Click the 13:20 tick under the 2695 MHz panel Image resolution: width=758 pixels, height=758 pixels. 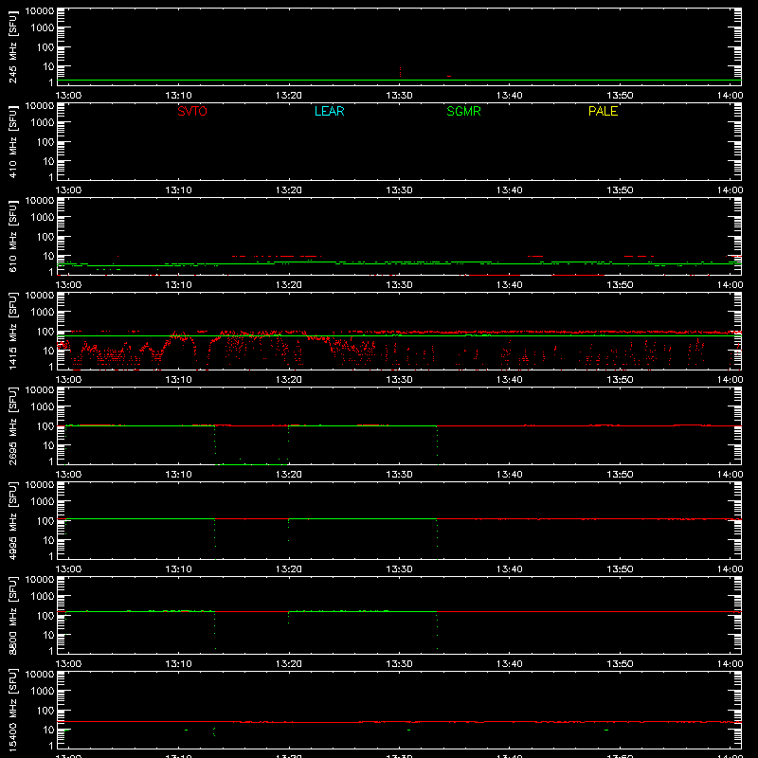tap(289, 475)
